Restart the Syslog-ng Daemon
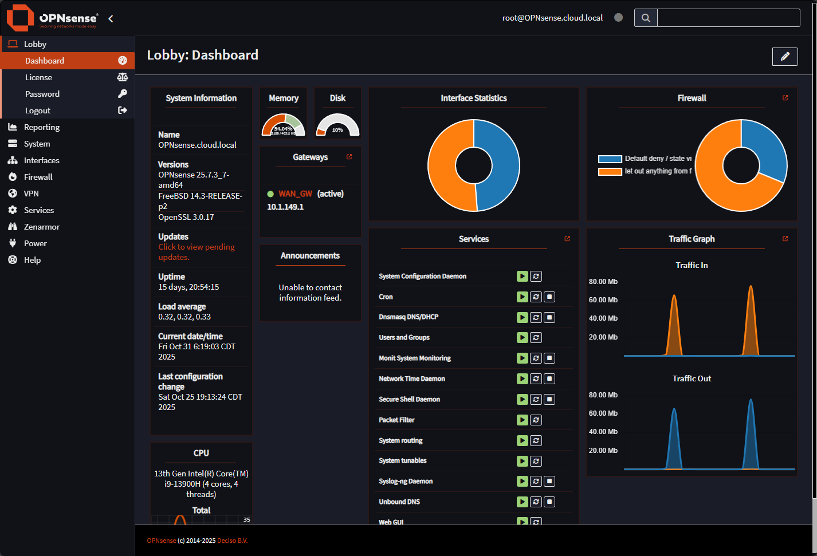Image resolution: width=817 pixels, height=556 pixels. point(536,482)
